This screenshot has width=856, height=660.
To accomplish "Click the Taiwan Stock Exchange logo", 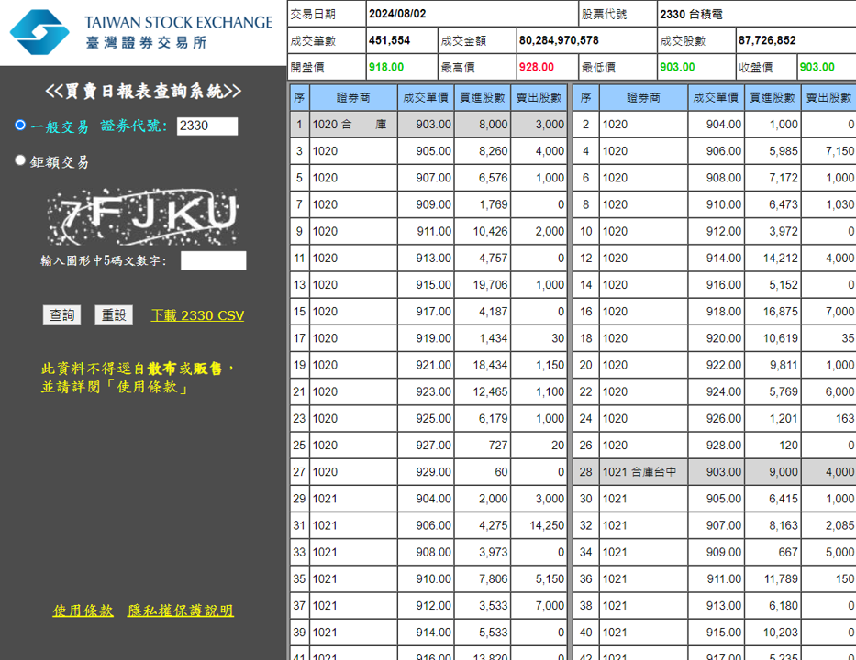I will tap(141, 32).
